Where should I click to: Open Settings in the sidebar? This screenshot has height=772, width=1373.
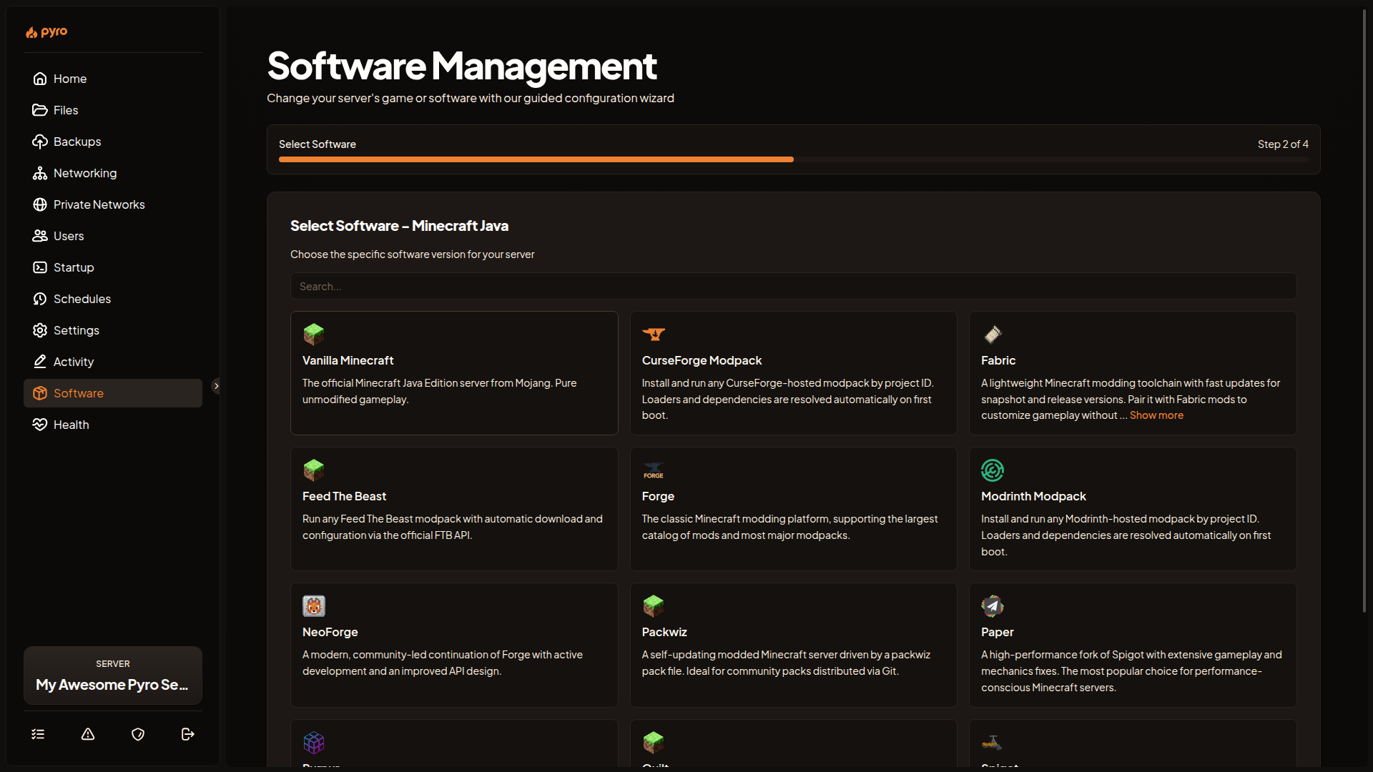(x=113, y=330)
